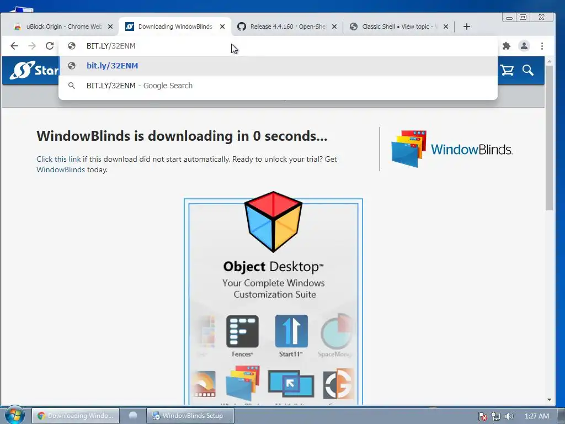Image resolution: width=565 pixels, height=424 pixels.
Task: Click the 'Your Complete Windows Customization Suite' text
Action: pyautogui.click(x=274, y=288)
